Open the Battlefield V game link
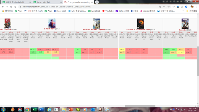The width and height of the screenshot is (199, 112). point(49,29)
